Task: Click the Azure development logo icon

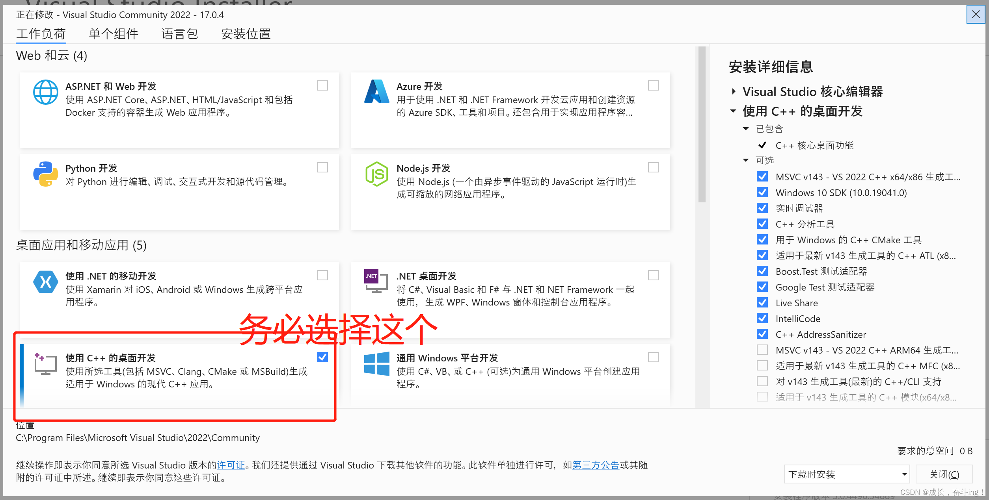Action: pos(377,92)
